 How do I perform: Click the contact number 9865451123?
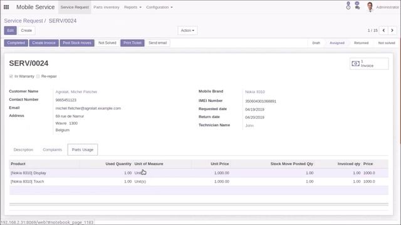pos(66,100)
